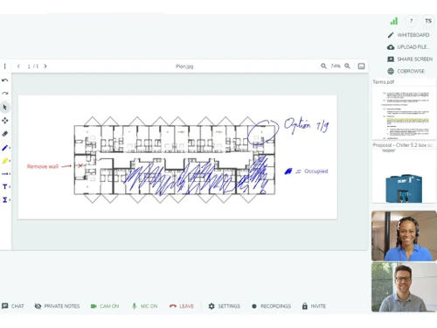Select the yellow highlighter tool
The height and width of the screenshot is (328, 437).
tap(4, 161)
